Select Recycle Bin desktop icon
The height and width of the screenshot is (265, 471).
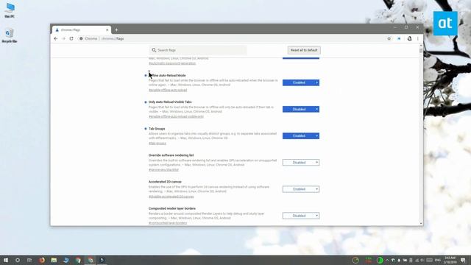(10, 35)
